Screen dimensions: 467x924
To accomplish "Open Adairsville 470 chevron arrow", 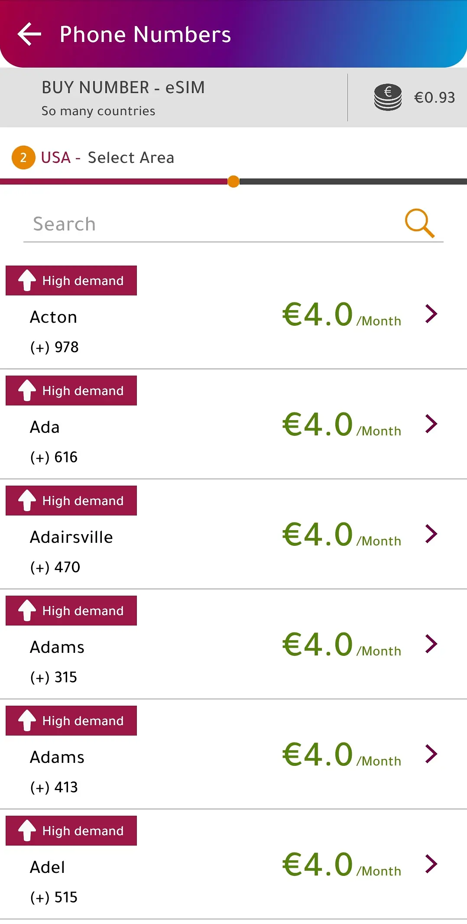I will (431, 534).
